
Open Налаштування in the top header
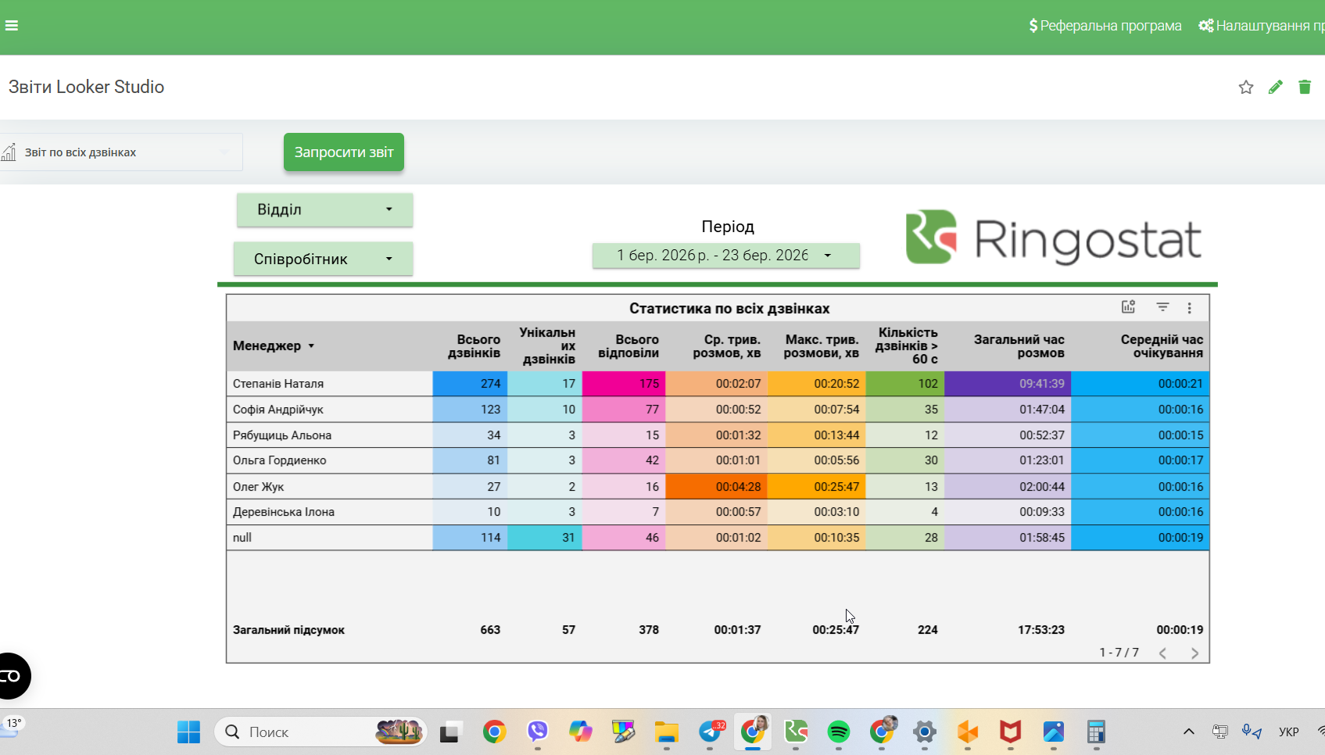click(1262, 26)
